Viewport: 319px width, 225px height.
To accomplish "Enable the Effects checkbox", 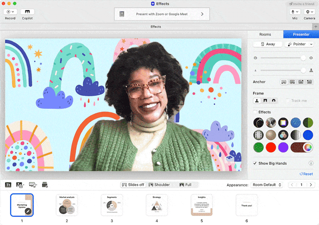I will coord(255,112).
